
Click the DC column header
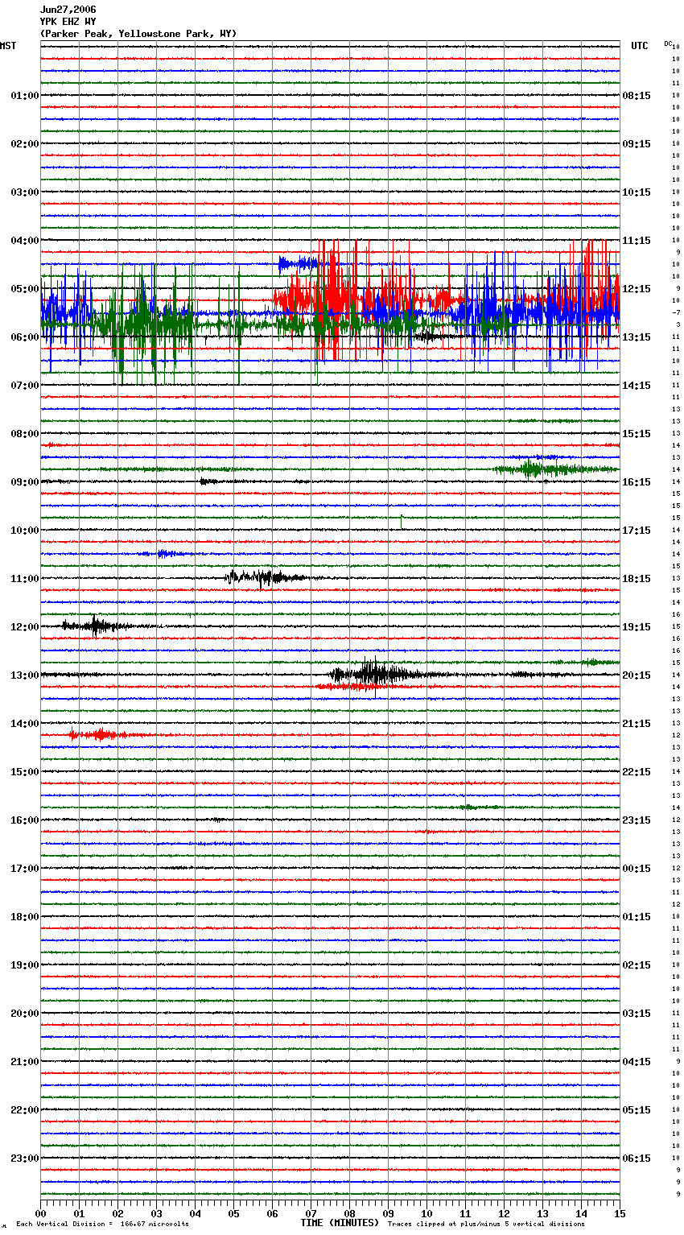tap(668, 43)
